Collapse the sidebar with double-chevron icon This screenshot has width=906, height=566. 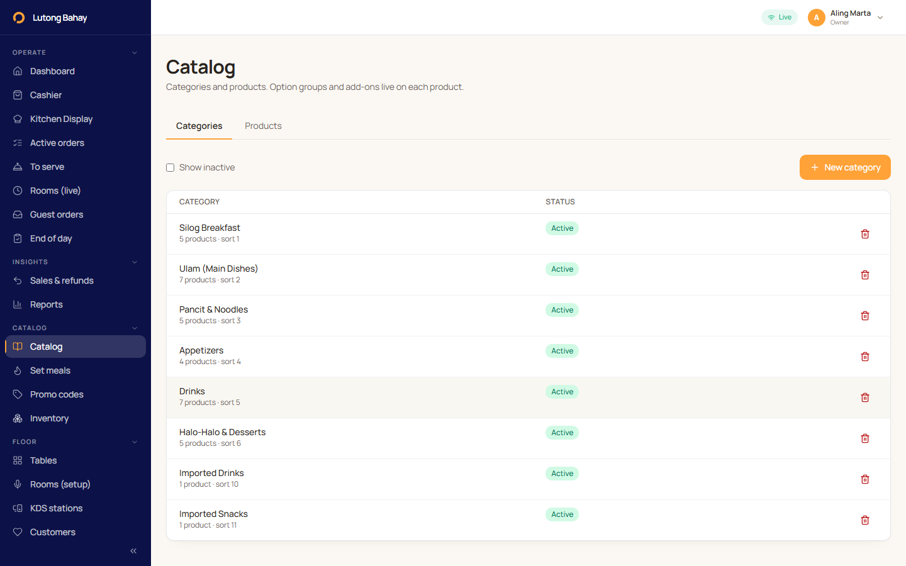(133, 551)
